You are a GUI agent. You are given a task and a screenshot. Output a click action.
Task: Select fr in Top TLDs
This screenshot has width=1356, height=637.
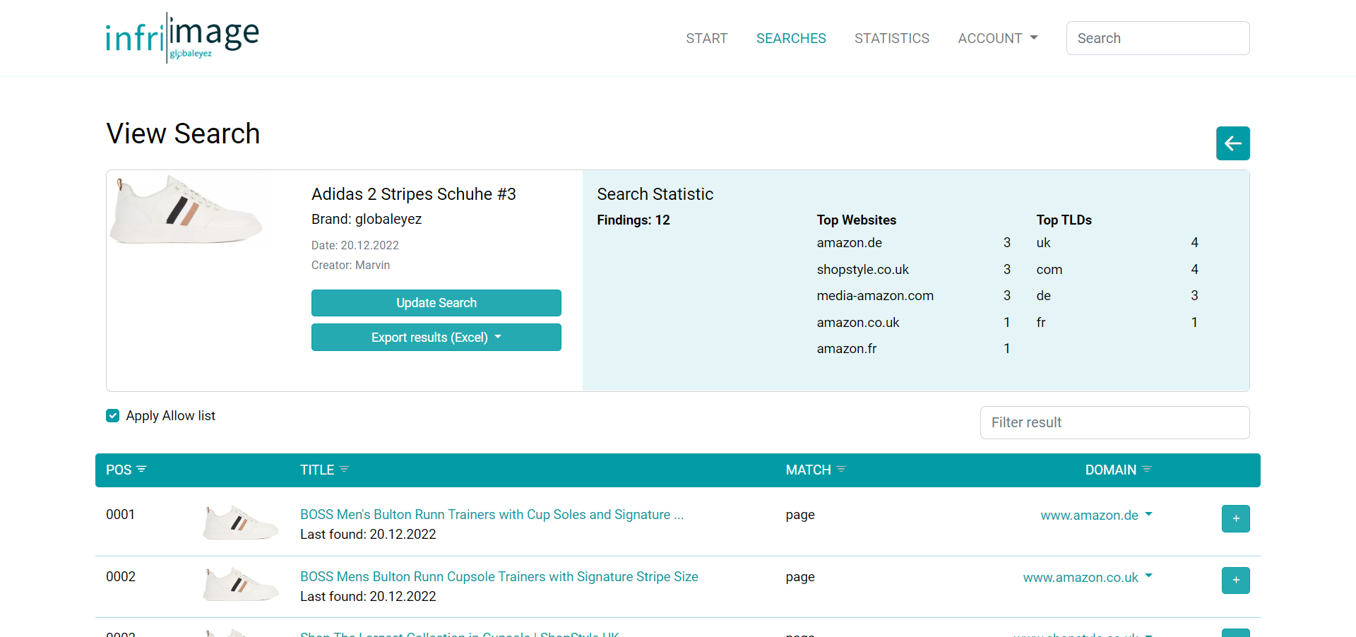pyautogui.click(x=1041, y=323)
